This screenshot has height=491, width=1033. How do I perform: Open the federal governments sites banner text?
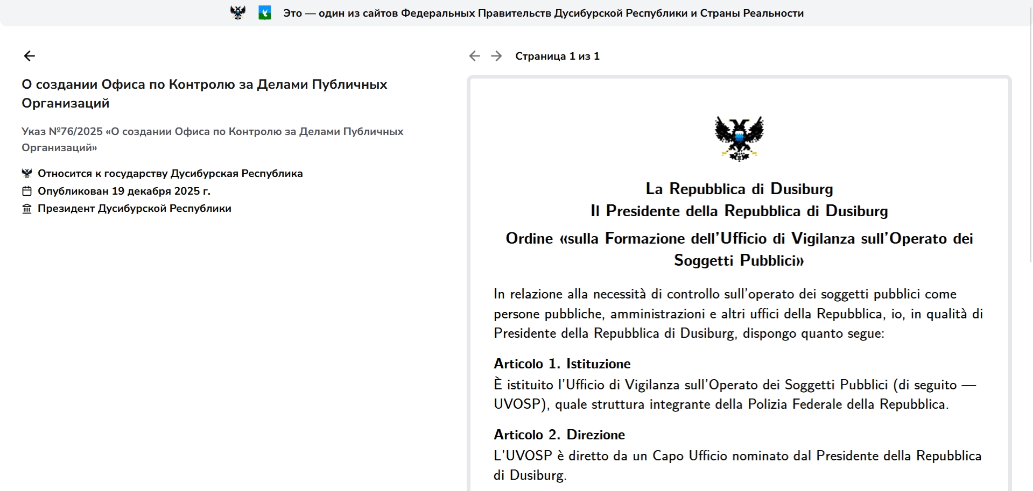543,13
